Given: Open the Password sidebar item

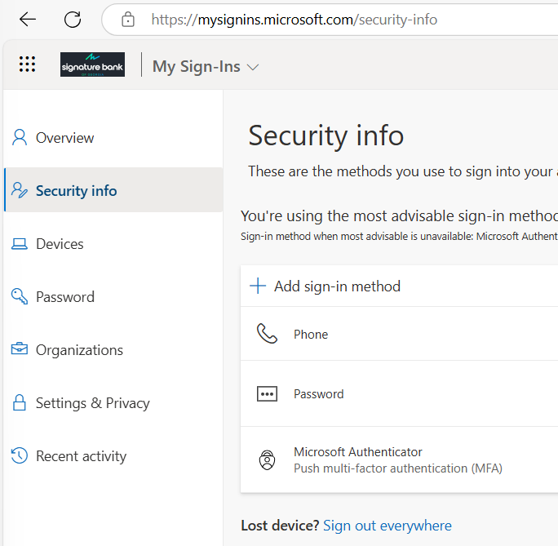Looking at the screenshot, I should click(113, 297).
